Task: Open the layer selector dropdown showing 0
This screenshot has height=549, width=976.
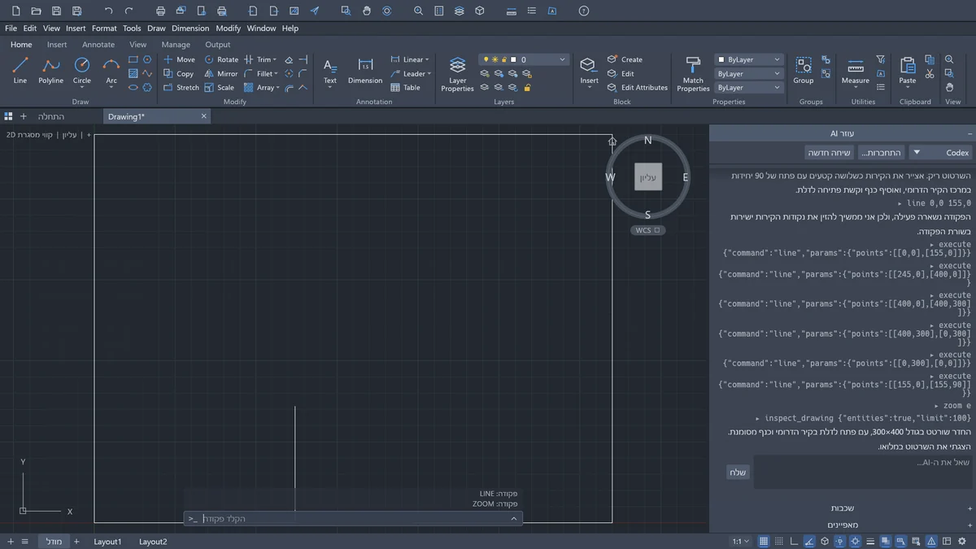Action: click(523, 59)
